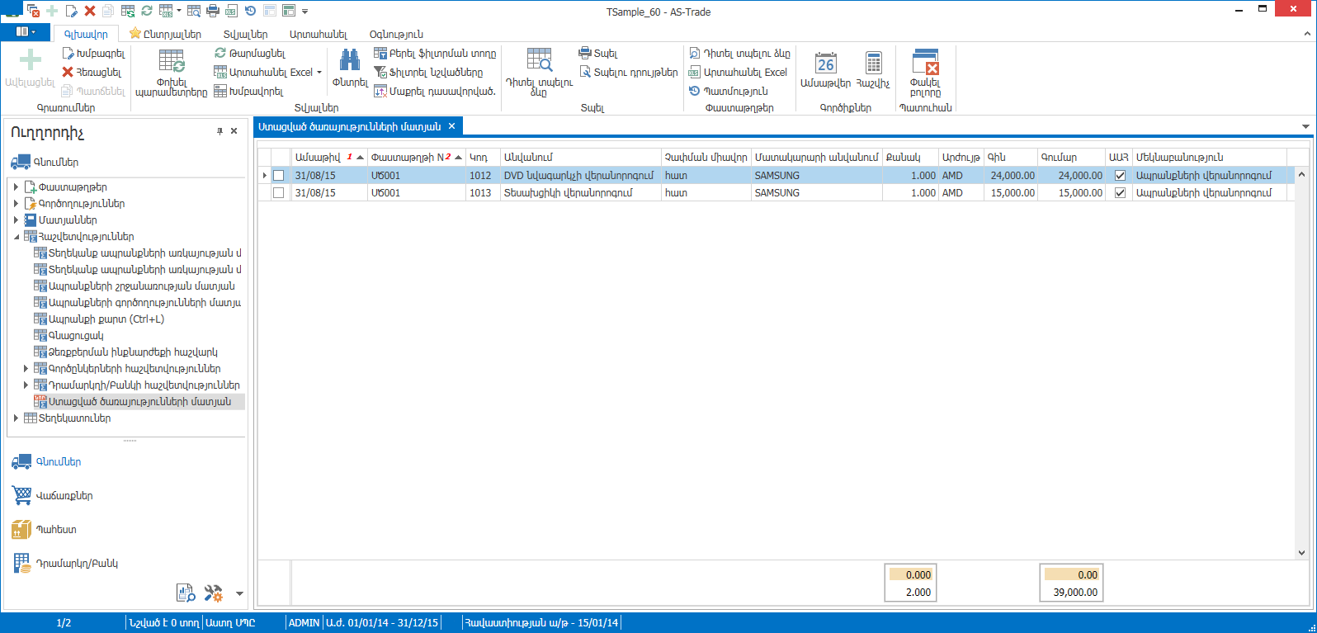Click History (Պատմություն) in the Documents group
This screenshot has width=1317, height=633.
tap(728, 91)
